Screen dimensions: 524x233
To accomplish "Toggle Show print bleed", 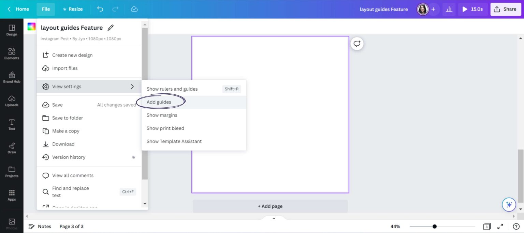I will [x=165, y=128].
